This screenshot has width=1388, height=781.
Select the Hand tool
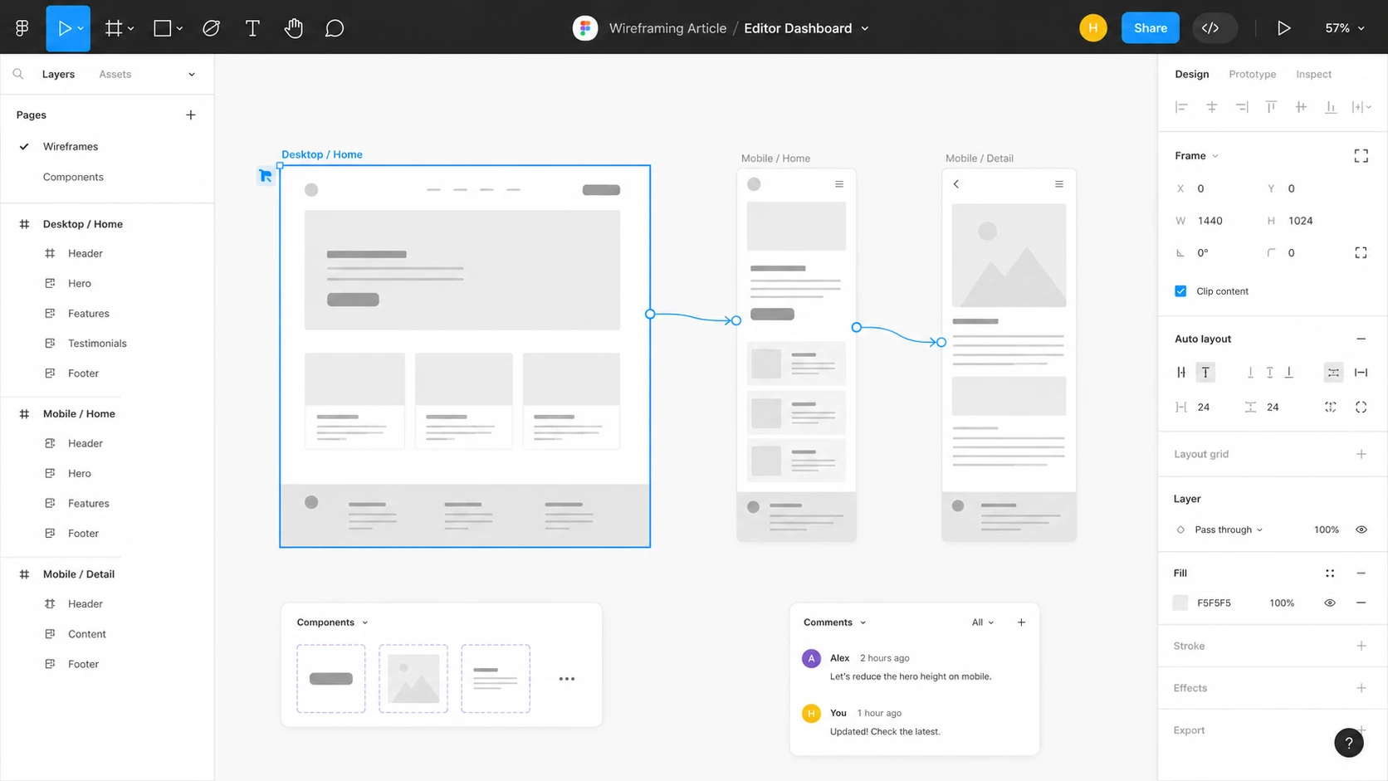[x=293, y=28]
